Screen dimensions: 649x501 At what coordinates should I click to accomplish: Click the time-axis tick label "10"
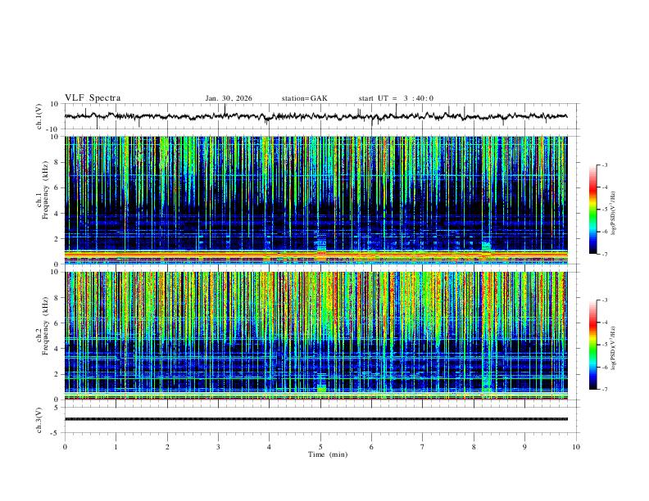[576, 447]
